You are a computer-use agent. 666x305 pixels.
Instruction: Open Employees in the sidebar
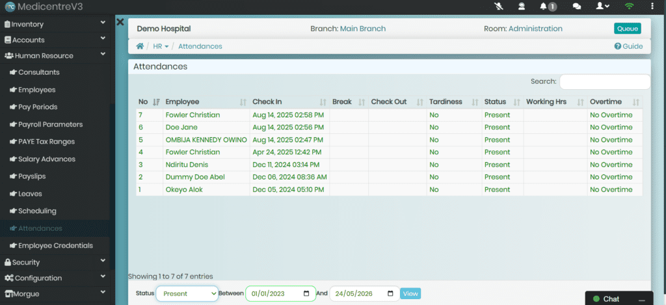[36, 90]
